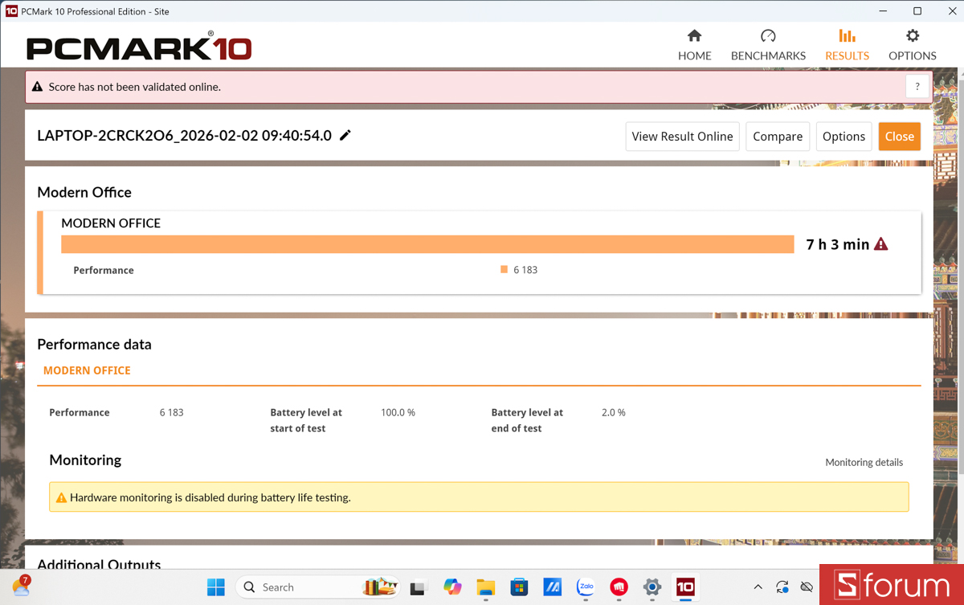Image resolution: width=964 pixels, height=605 pixels.
Task: Click the warning triangle beside 7 h 3 min
Action: pos(881,244)
